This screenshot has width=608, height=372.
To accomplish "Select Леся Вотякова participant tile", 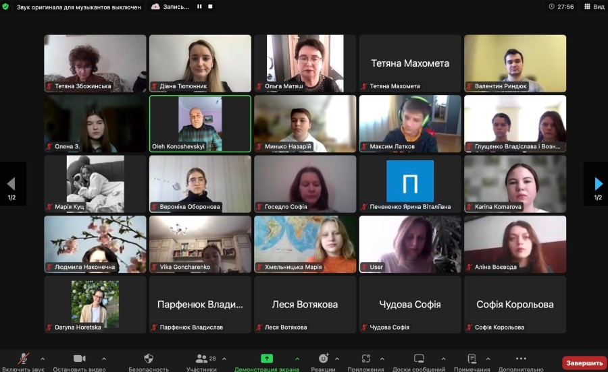I will click(x=305, y=305).
